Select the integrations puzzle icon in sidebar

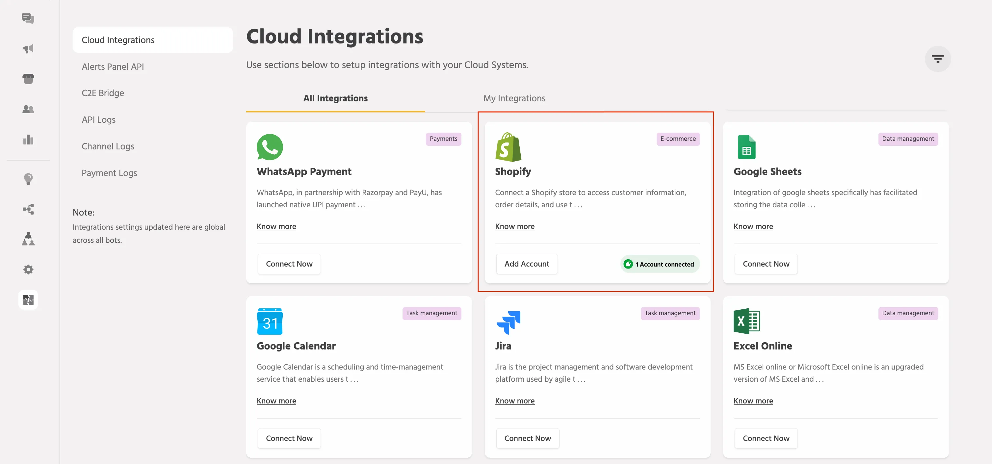pos(28,299)
